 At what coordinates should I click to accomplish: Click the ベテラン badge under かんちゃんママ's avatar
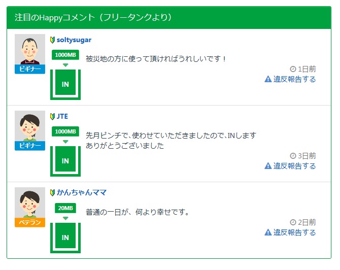click(30, 222)
